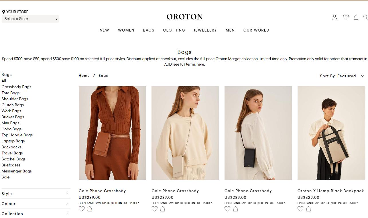Viewport: 368px width, 218px height.
Task: Open the Sort By: Featured dropdown
Action: [342, 76]
